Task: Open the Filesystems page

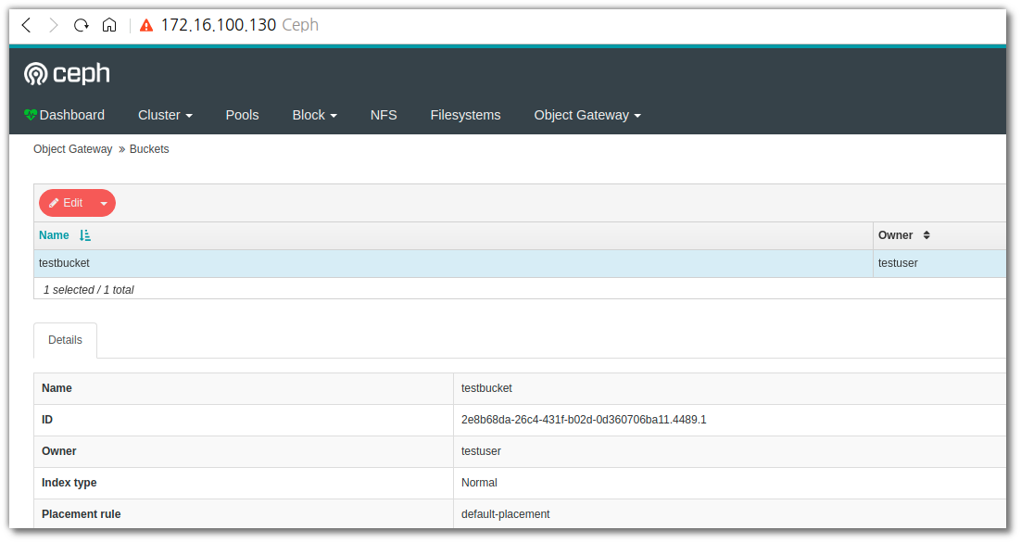Action: click(465, 115)
